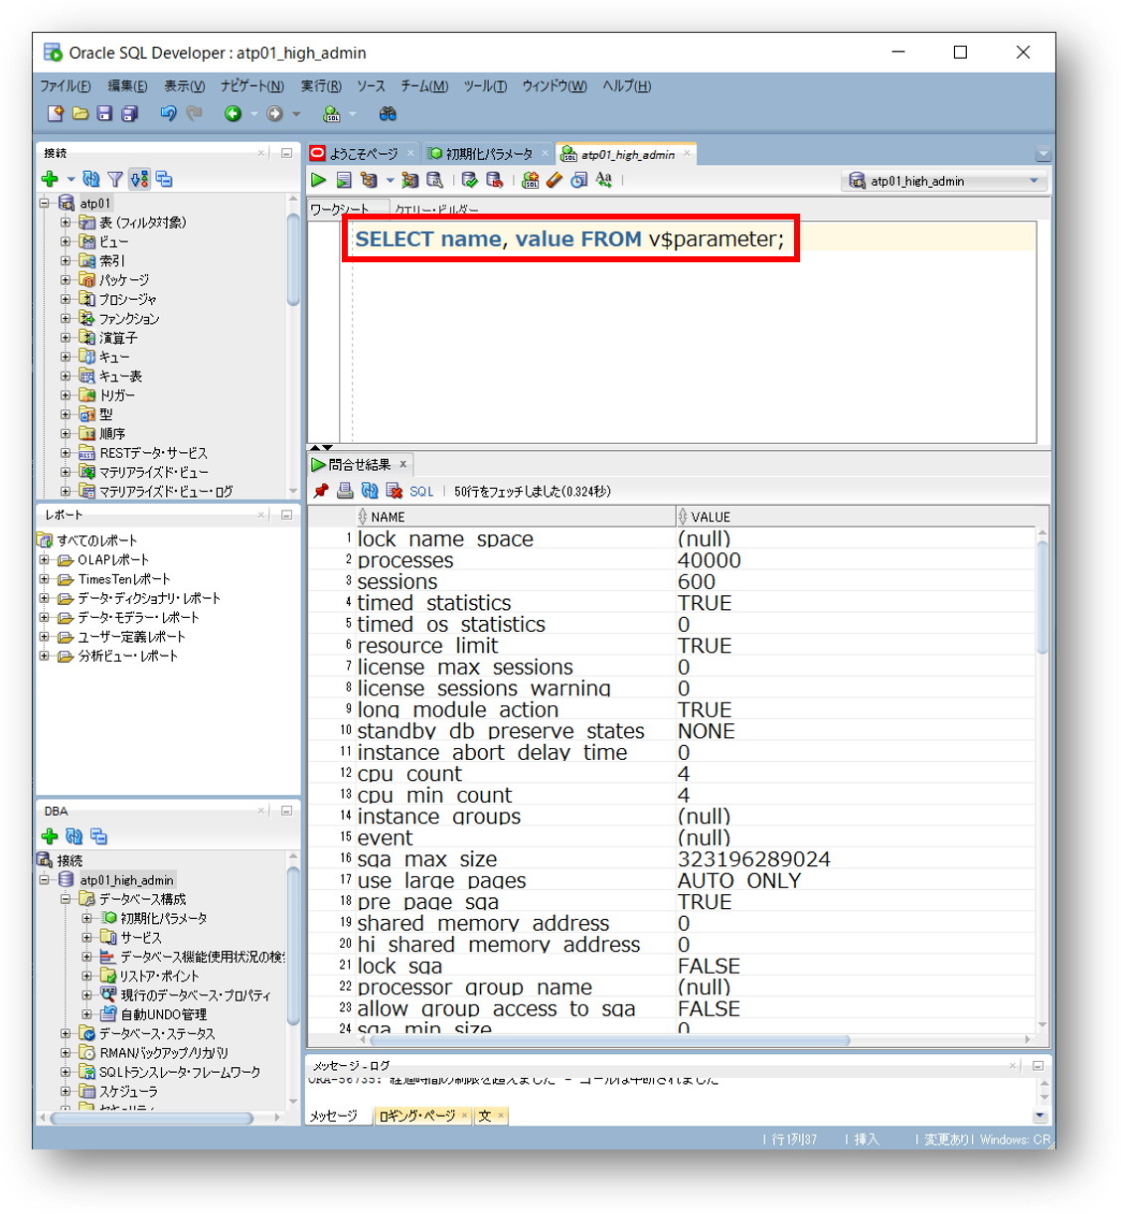The height and width of the screenshot is (1214, 1121).
Task: Refresh the query results grid
Action: click(370, 491)
